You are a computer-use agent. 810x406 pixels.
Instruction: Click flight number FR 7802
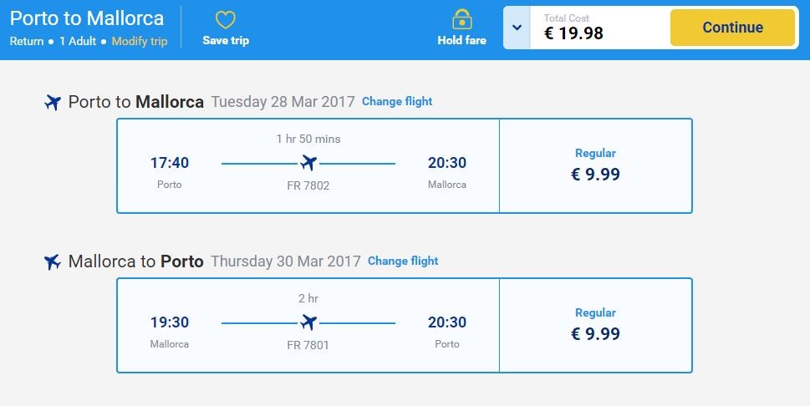point(308,185)
